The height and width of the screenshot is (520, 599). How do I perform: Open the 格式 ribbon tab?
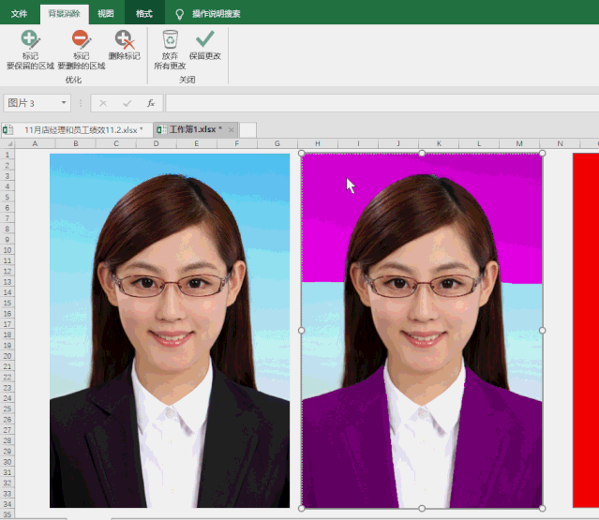click(143, 14)
